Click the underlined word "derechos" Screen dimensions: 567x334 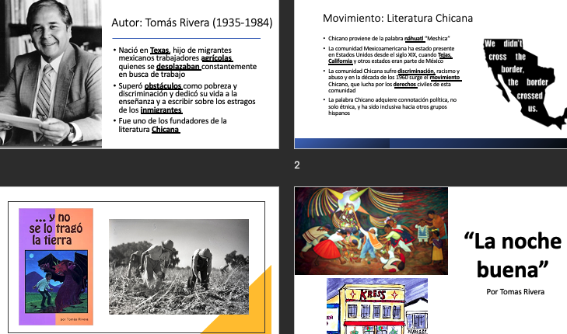(x=404, y=85)
